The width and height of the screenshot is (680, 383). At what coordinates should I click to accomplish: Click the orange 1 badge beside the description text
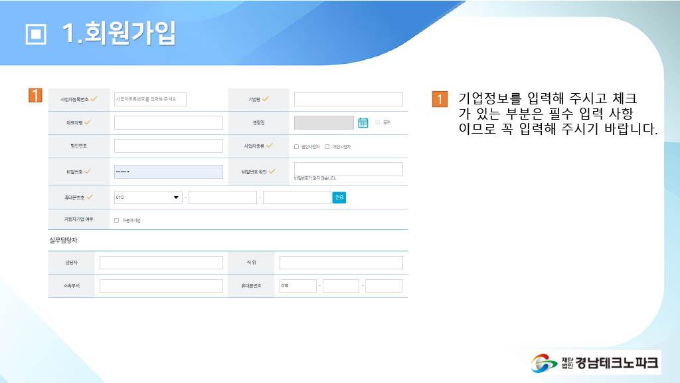pos(440,100)
